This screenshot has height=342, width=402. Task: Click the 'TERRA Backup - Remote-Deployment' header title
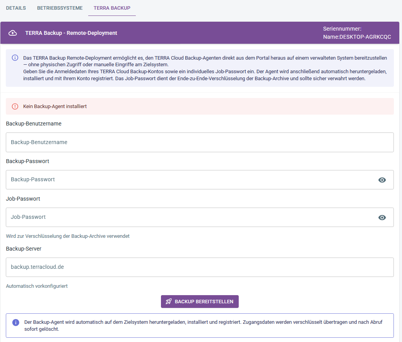coord(71,33)
